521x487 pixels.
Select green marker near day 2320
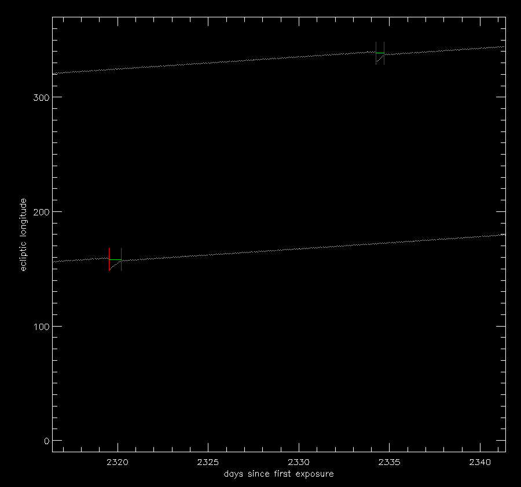coord(115,259)
